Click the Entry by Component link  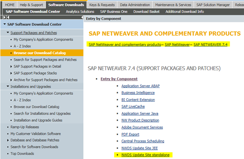(x=119, y=79)
